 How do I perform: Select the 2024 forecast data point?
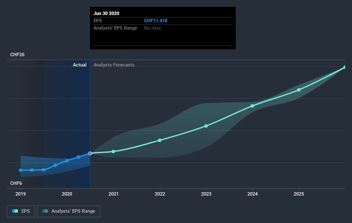click(x=253, y=106)
